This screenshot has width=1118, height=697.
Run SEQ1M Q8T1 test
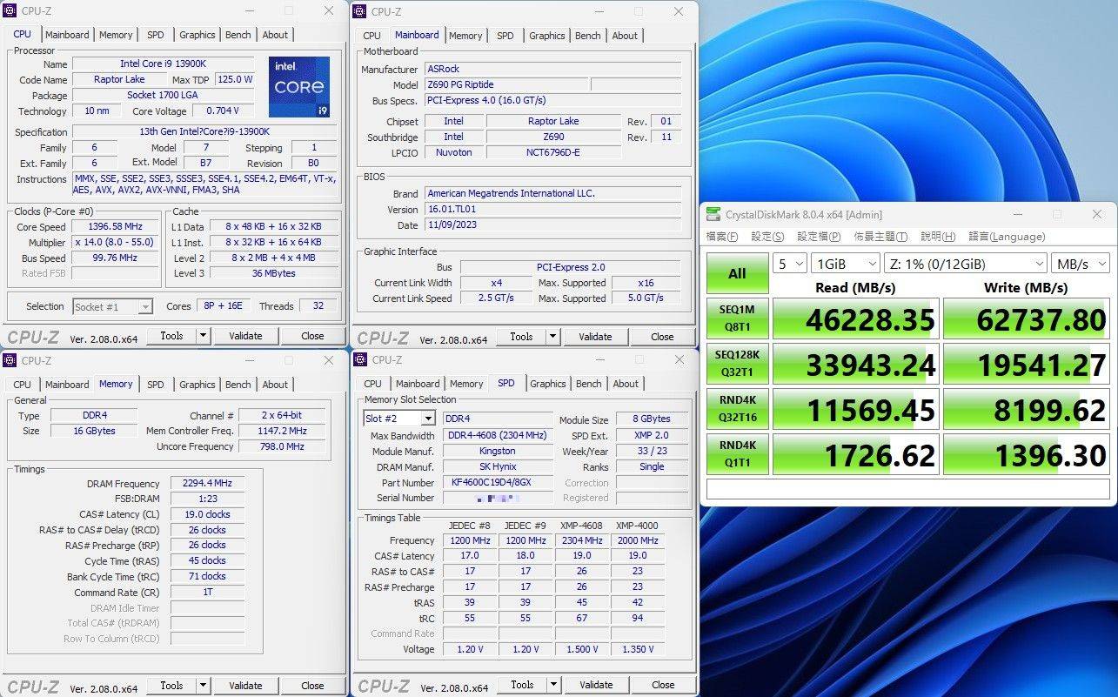737,319
